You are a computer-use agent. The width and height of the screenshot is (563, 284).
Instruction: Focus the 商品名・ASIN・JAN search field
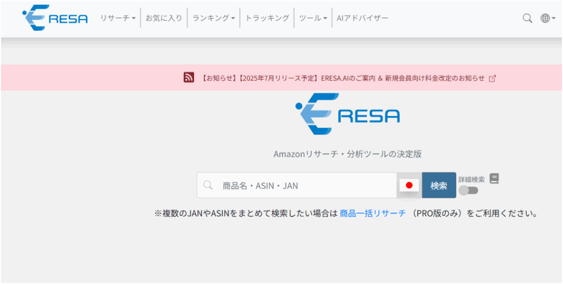(x=296, y=185)
